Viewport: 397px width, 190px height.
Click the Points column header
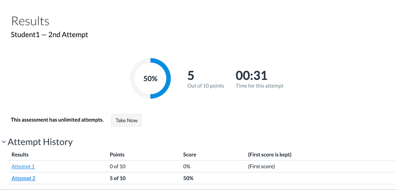[x=117, y=154]
